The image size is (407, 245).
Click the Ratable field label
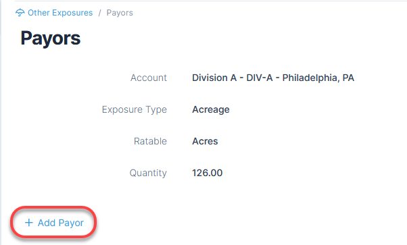(x=150, y=141)
